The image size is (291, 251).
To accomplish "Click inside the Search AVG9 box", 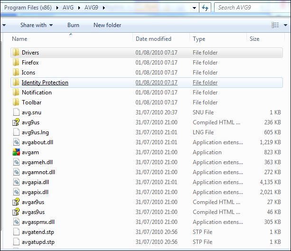I will click(x=253, y=8).
